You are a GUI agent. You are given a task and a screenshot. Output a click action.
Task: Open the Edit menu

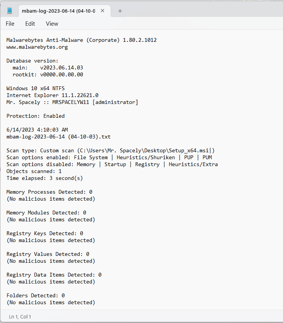(x=30, y=24)
